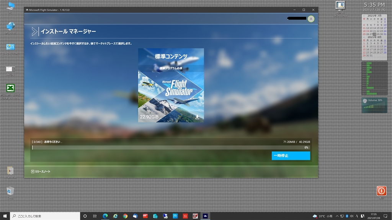Click the network tray icon
The width and height of the screenshot is (392, 220).
click(342, 216)
